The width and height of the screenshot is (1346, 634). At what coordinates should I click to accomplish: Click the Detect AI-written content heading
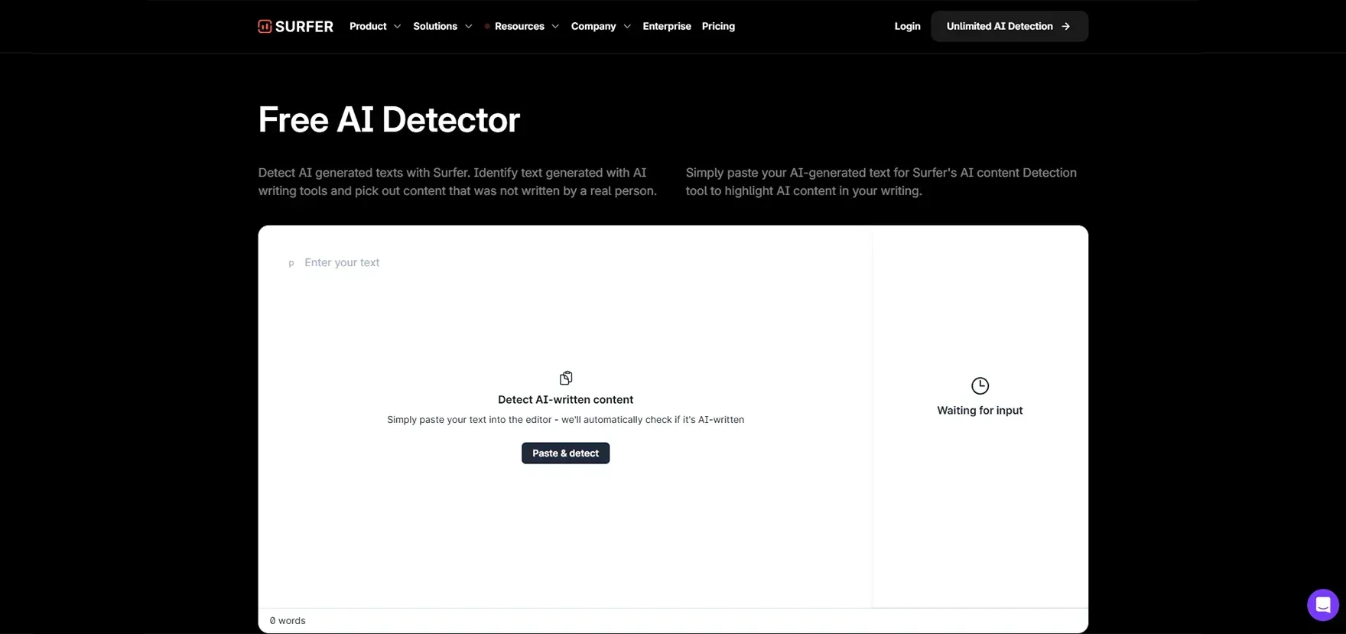tap(566, 399)
